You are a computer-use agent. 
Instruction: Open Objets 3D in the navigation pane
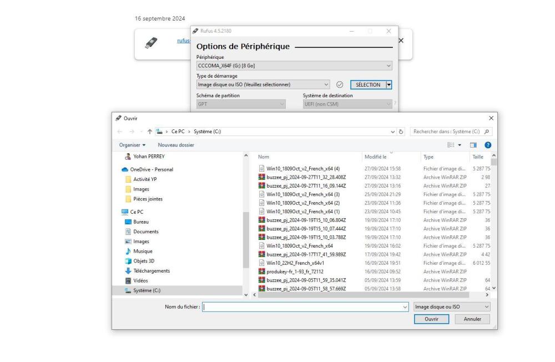(x=144, y=261)
